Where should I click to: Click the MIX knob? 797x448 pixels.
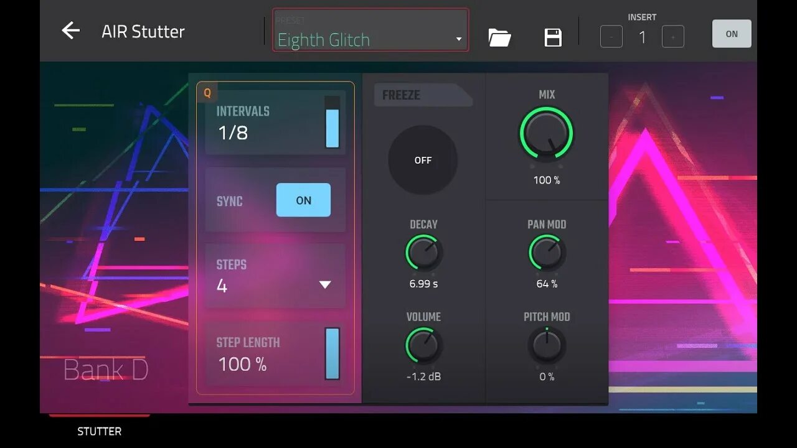[x=546, y=133]
